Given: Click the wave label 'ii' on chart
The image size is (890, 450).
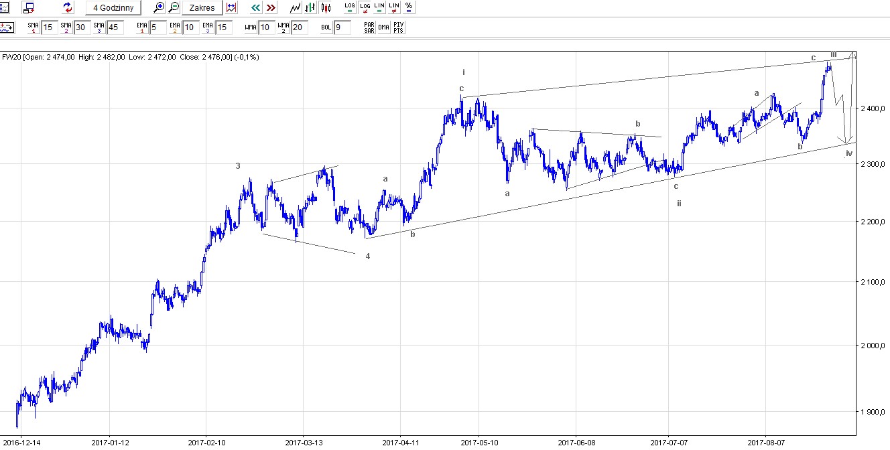Looking at the screenshot, I should point(679,203).
